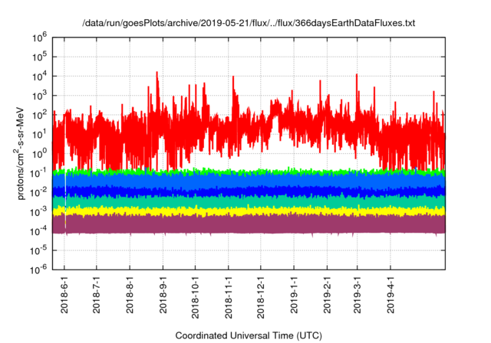Click the top y-axis tick label 10^6
Image resolution: width=491 pixels, height=343 pixels.
click(x=41, y=36)
